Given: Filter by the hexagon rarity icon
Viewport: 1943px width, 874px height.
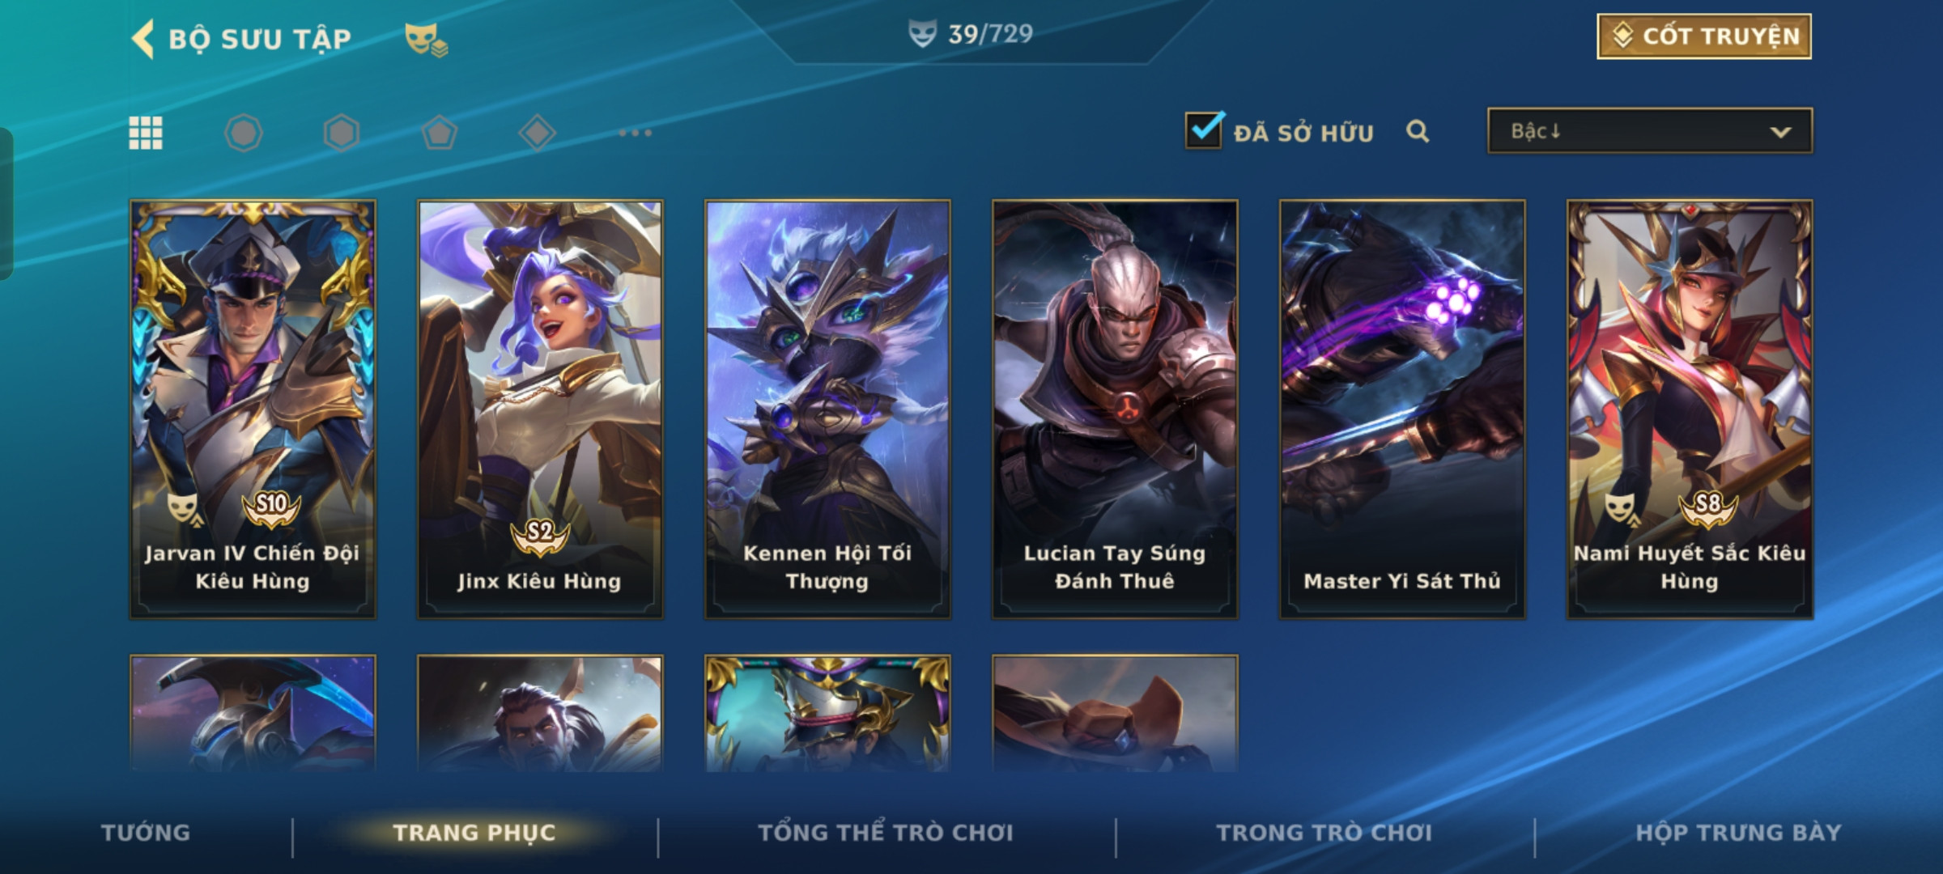Looking at the screenshot, I should coord(342,133).
